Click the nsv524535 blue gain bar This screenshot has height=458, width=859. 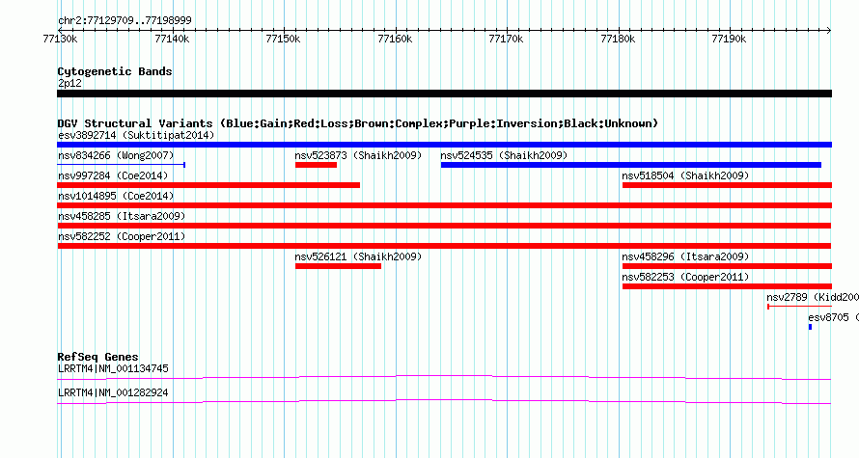(x=631, y=165)
